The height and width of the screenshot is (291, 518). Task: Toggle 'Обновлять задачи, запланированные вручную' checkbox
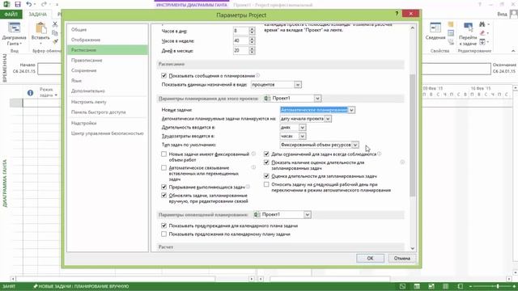[x=163, y=196]
